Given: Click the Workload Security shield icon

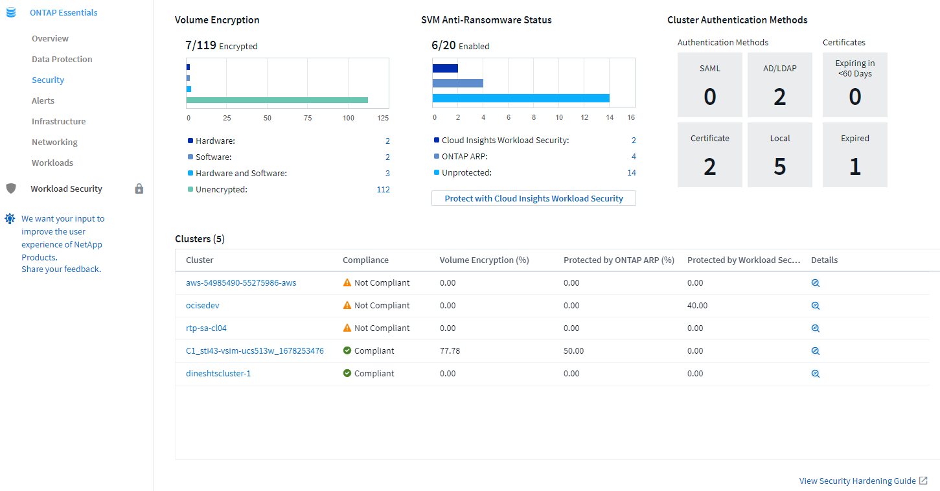Looking at the screenshot, I should click(10, 188).
